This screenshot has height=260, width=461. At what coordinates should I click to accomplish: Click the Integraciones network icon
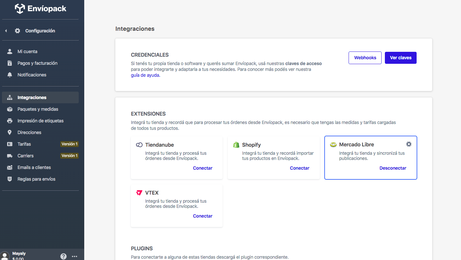[10, 97]
